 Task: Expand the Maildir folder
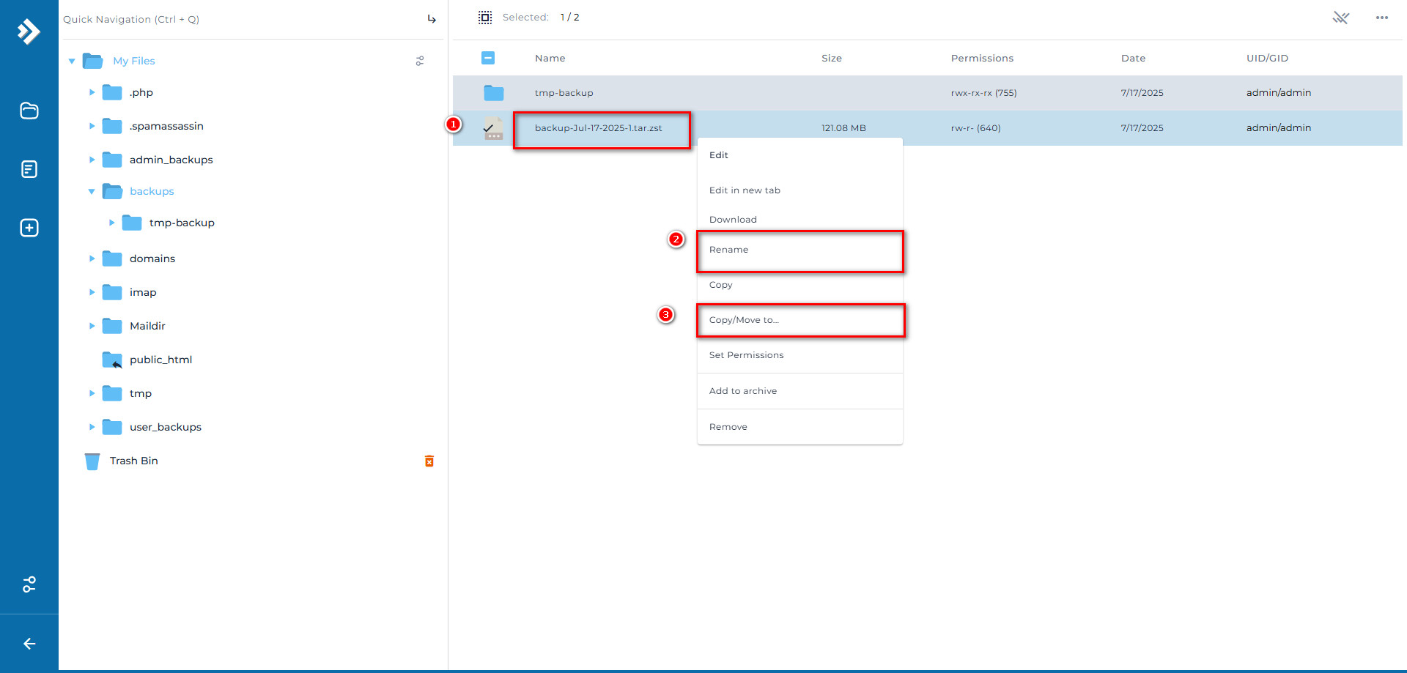coord(92,326)
